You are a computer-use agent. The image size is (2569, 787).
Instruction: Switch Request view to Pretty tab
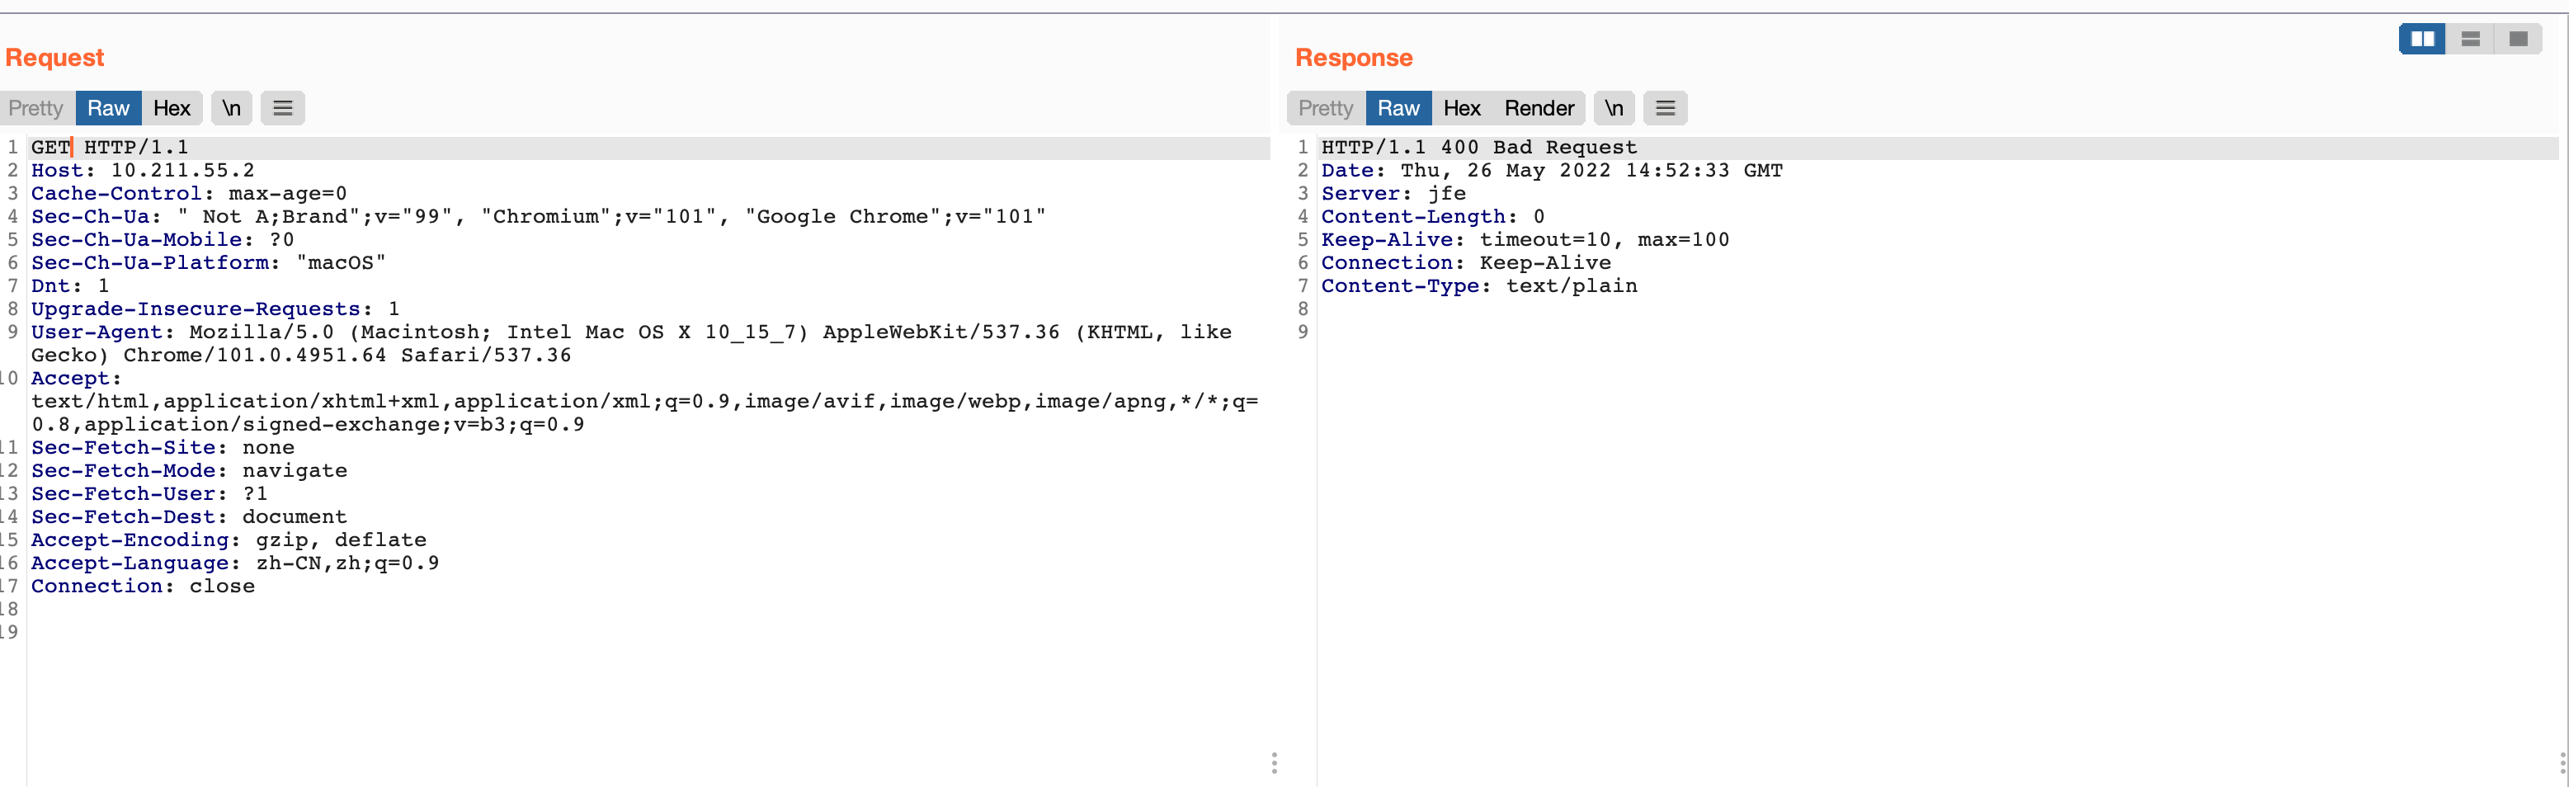tap(36, 108)
